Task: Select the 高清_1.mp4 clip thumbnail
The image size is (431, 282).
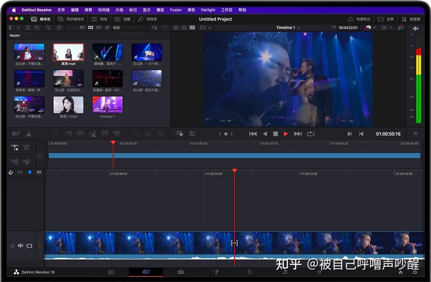Action: coord(68,105)
